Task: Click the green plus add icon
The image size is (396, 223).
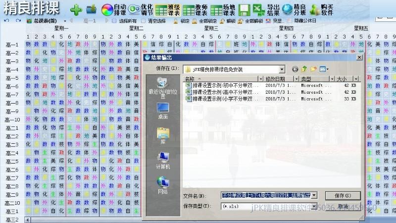Action: pos(76,10)
